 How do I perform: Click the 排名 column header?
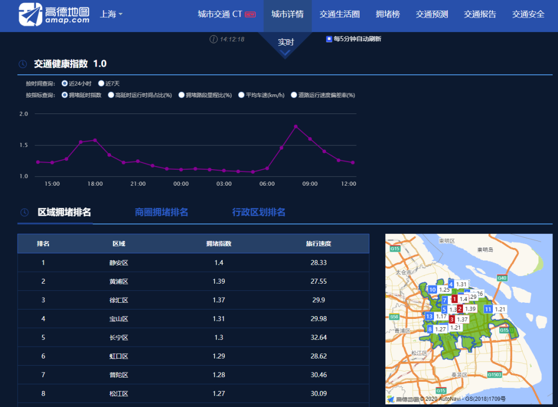point(43,243)
